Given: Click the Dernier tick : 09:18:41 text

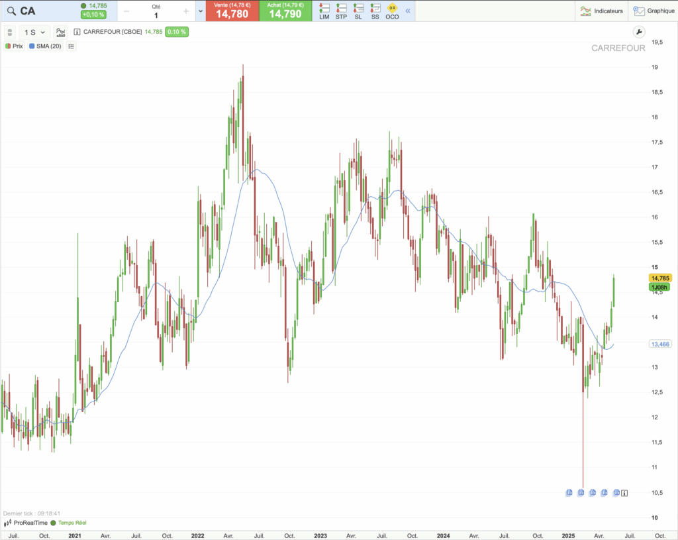Looking at the screenshot, I should tap(32, 513).
